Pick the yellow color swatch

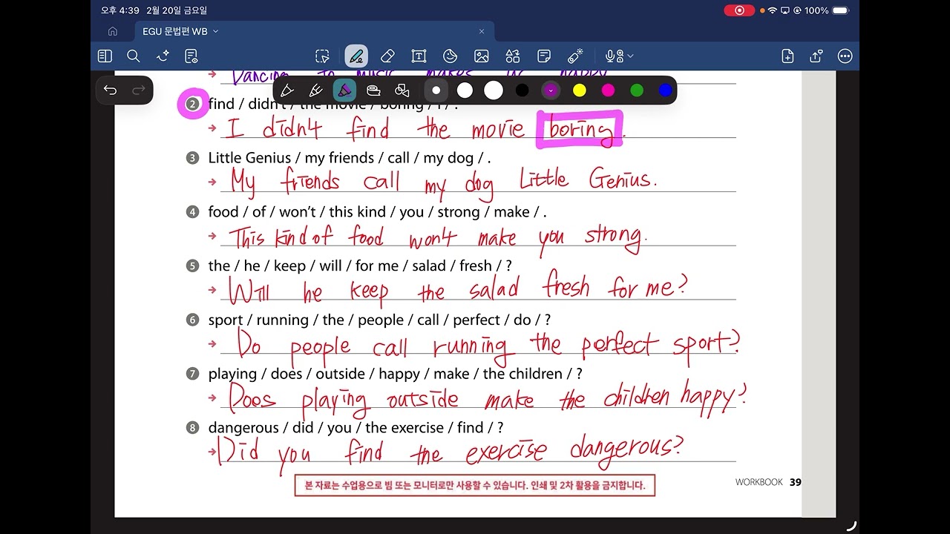click(x=580, y=90)
